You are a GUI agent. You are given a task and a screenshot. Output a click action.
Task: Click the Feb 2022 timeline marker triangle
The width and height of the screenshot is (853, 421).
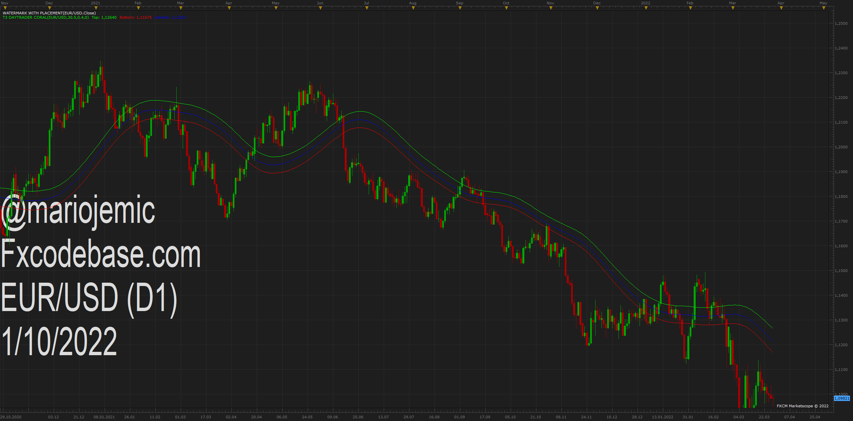tap(690, 8)
